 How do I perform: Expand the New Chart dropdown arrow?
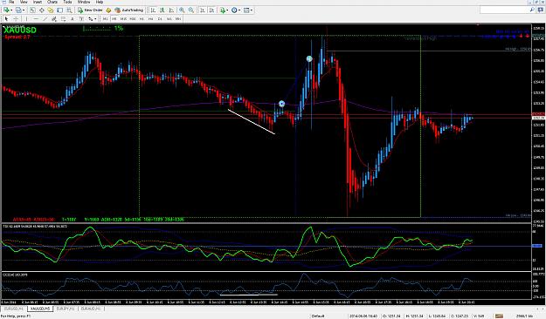[11, 10]
